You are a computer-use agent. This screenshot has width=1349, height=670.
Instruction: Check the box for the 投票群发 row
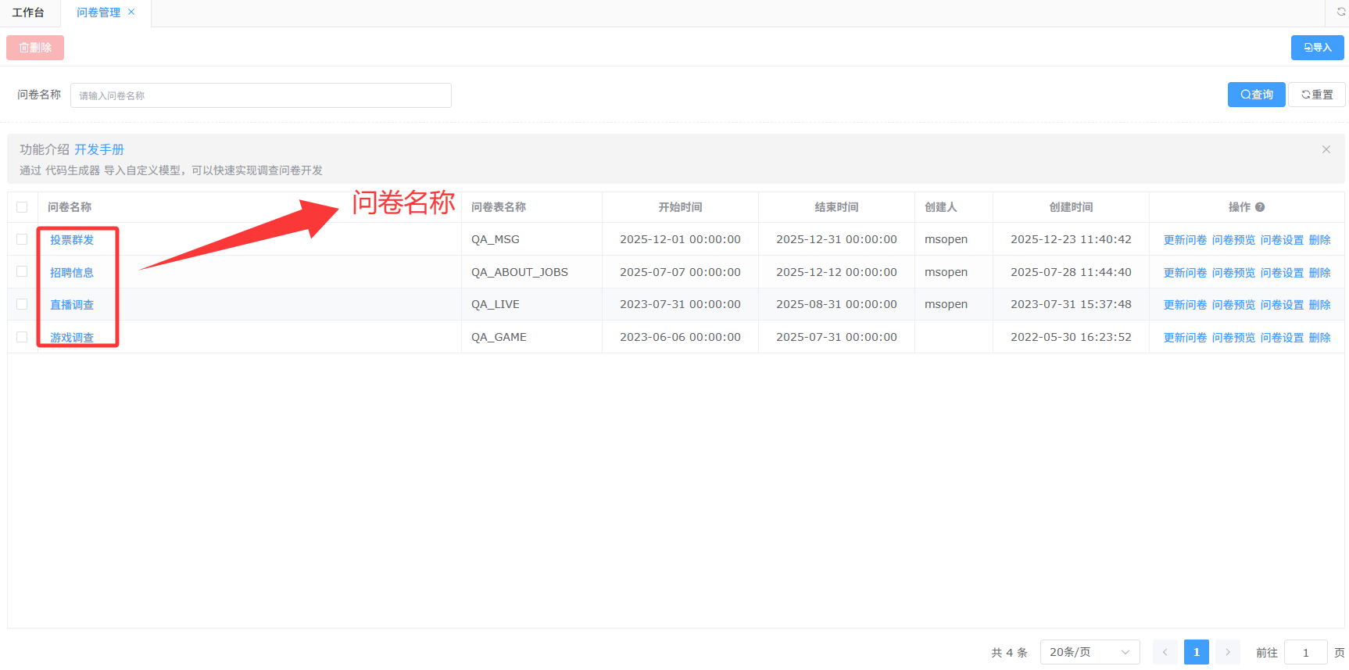[x=22, y=239]
